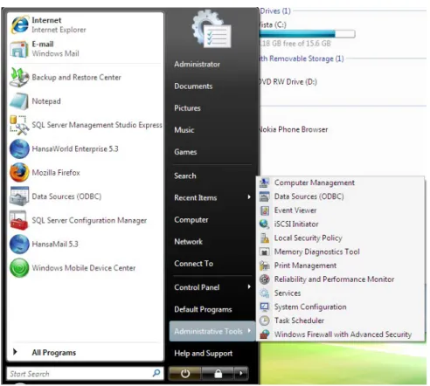
Task: Click Event Viewer icon
Action: pos(265,210)
